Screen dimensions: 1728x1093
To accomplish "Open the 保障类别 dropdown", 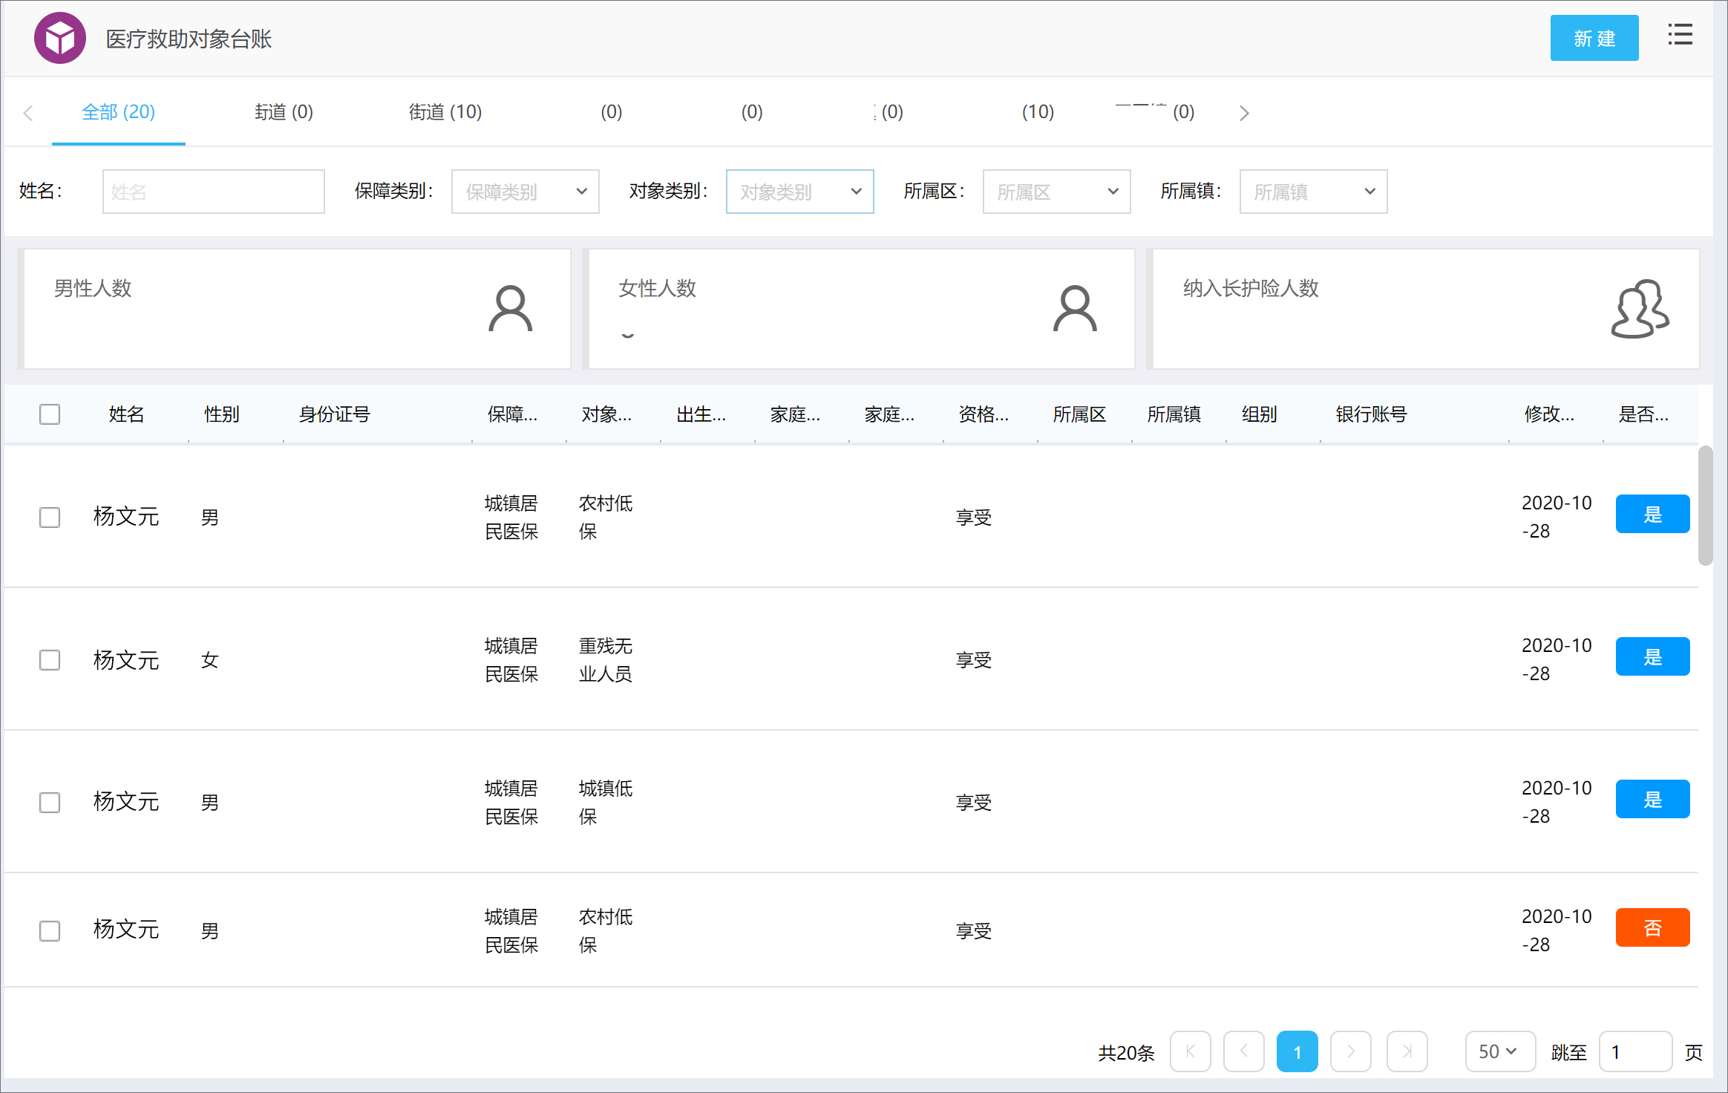I will (525, 191).
